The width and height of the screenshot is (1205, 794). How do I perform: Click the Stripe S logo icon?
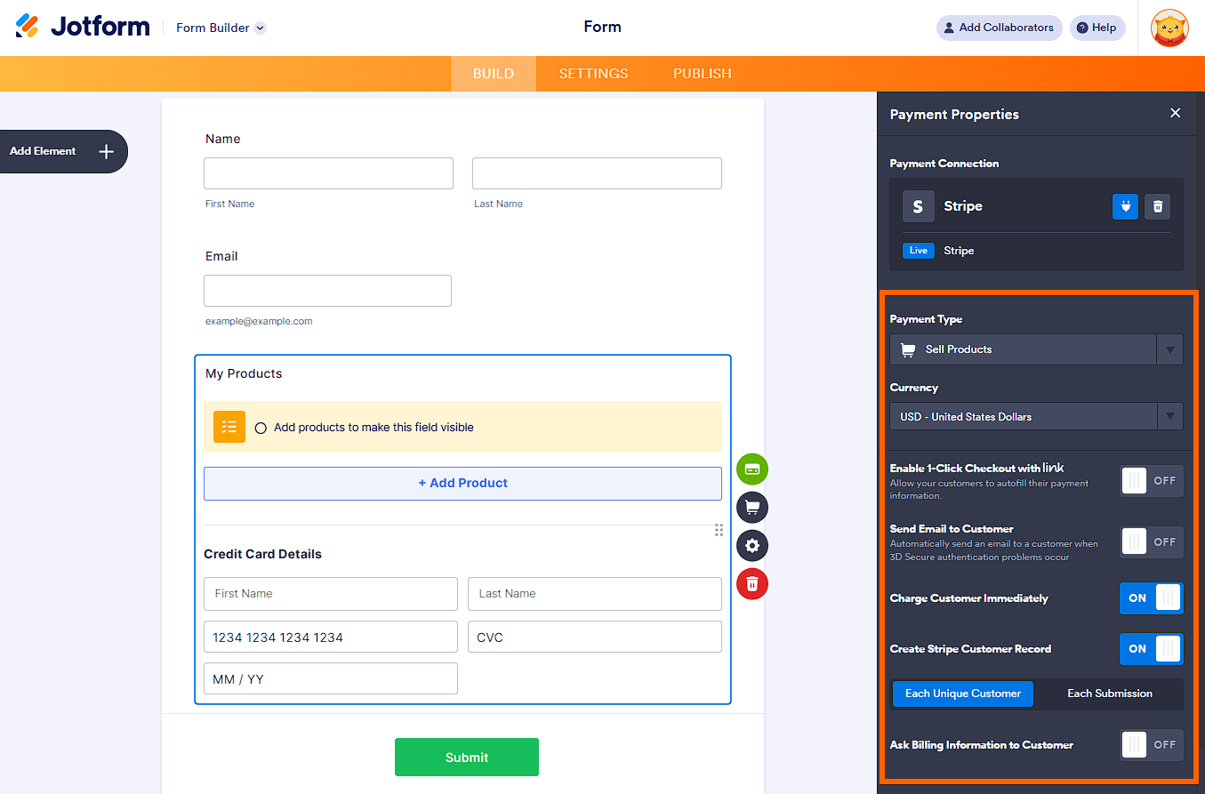tap(918, 206)
